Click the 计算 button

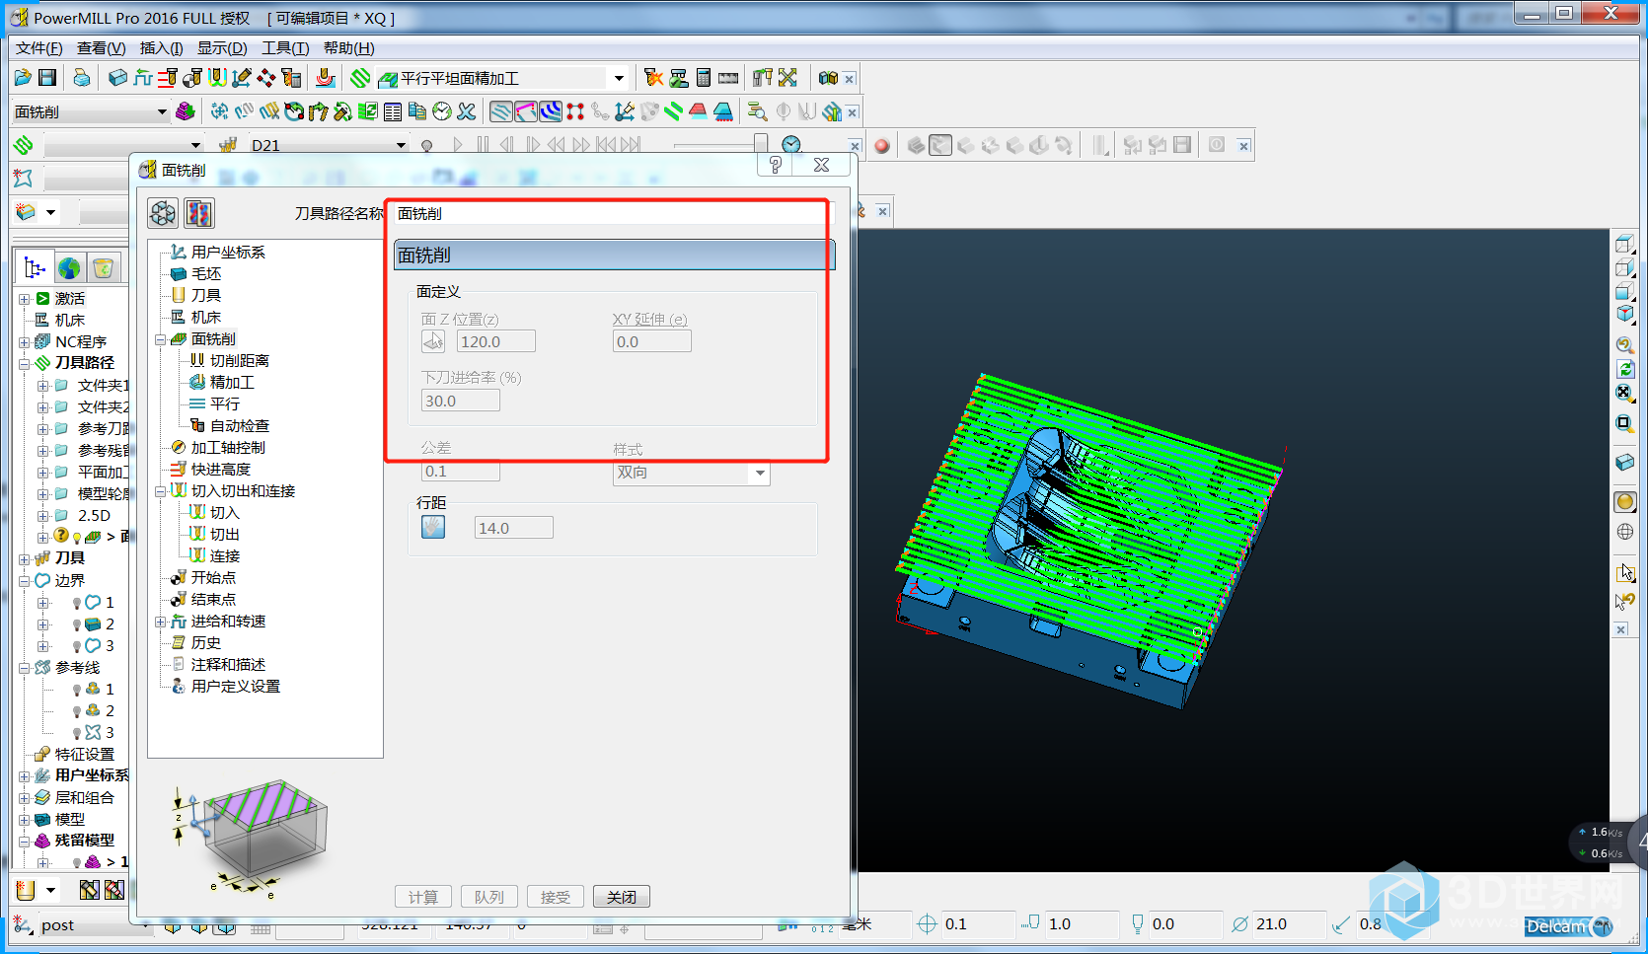pyautogui.click(x=423, y=897)
